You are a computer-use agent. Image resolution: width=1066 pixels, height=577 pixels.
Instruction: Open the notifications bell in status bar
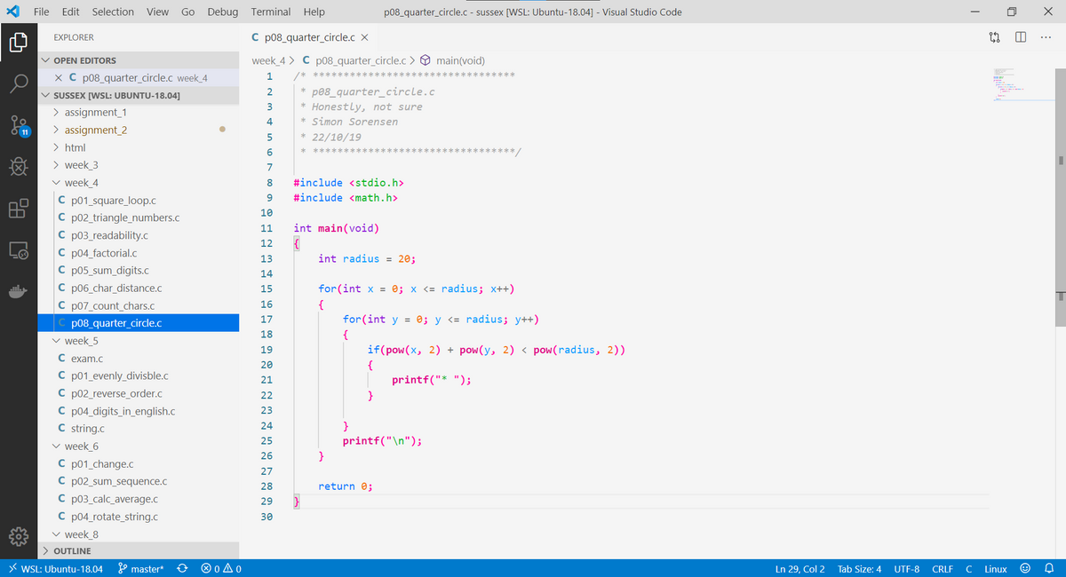click(1047, 569)
